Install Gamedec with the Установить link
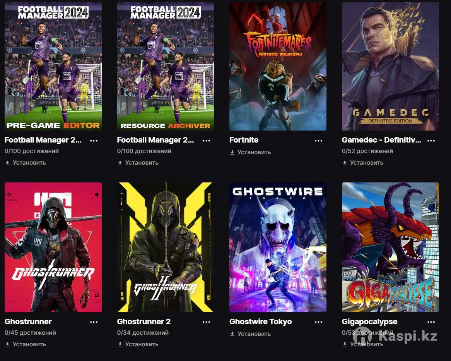Image resolution: width=451 pixels, height=361 pixels. pos(363,163)
